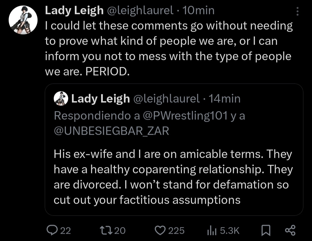The image size is (312, 241).
Task: Click the @leighlaurel handle on main post
Action: point(140,11)
